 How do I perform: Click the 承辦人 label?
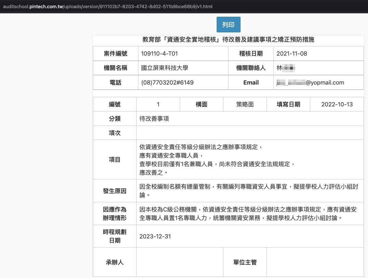[115, 262]
